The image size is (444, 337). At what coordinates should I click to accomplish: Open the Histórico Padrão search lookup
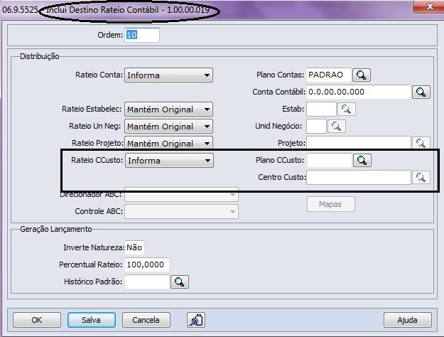[180, 282]
